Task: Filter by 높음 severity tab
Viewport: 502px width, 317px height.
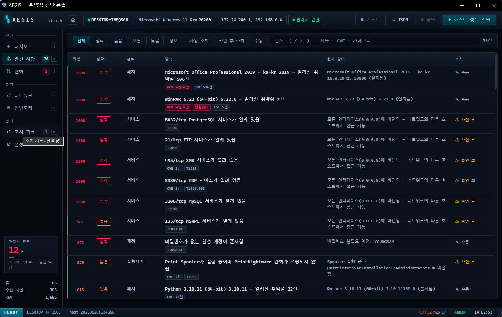Action: click(118, 41)
